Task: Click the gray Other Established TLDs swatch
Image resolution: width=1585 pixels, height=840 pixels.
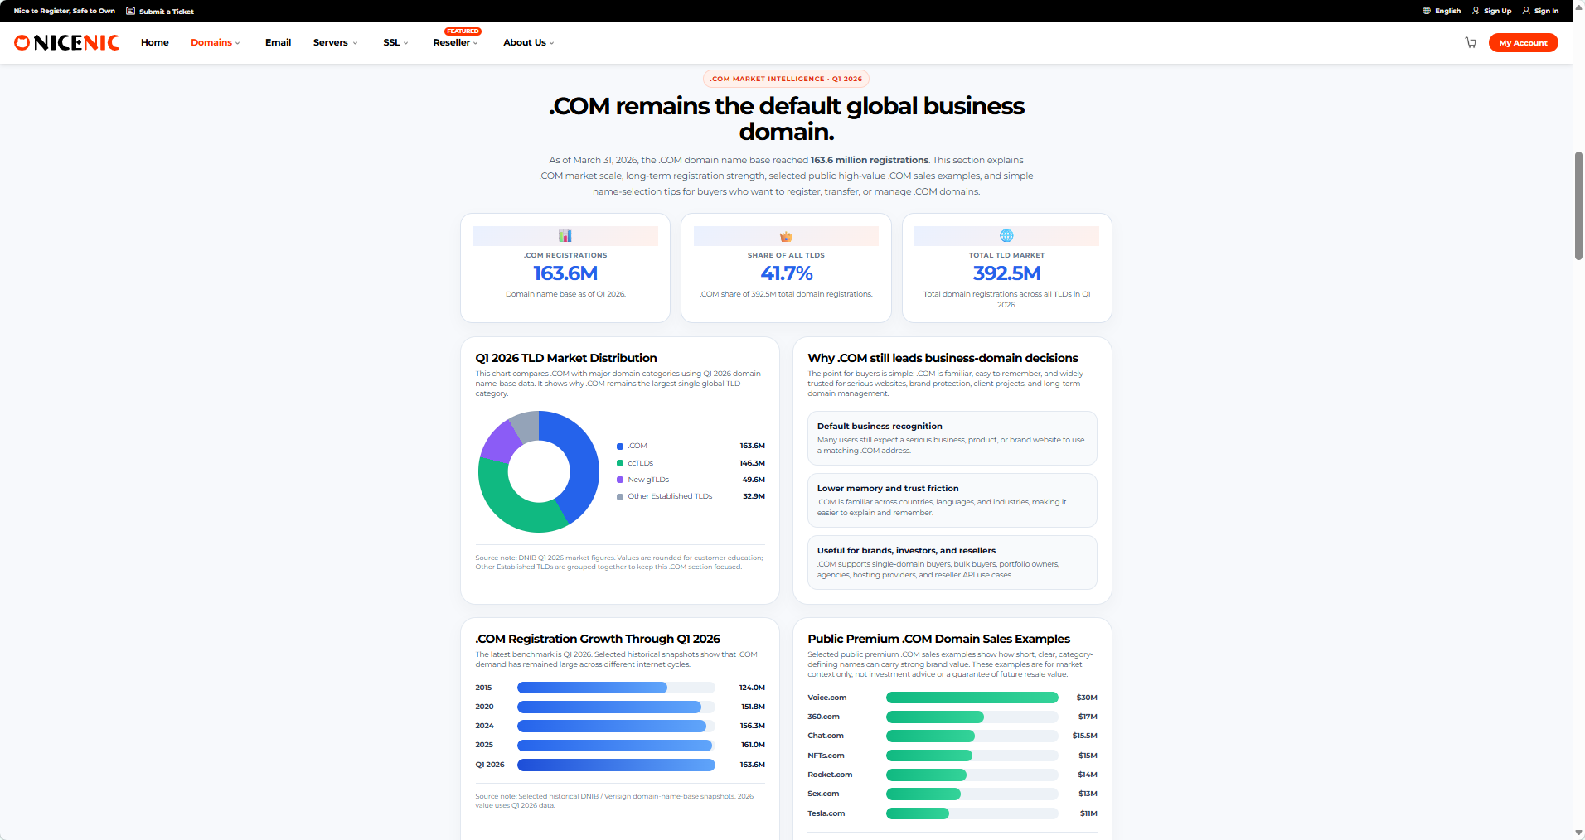Action: [620, 496]
